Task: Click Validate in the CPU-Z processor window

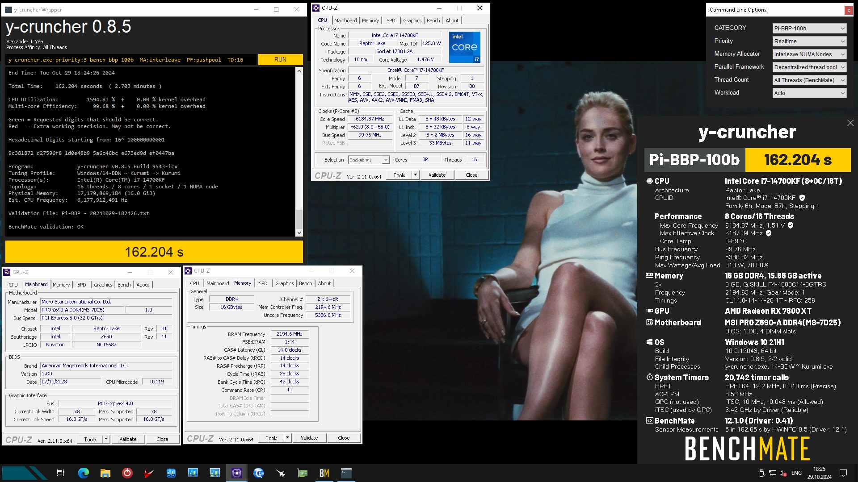Action: 437,175
